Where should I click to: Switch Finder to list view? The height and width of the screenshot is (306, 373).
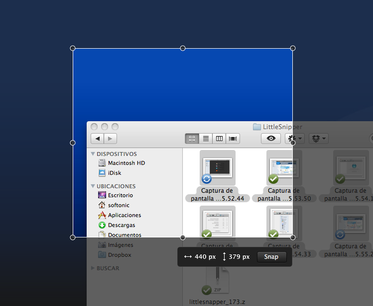tap(206, 138)
